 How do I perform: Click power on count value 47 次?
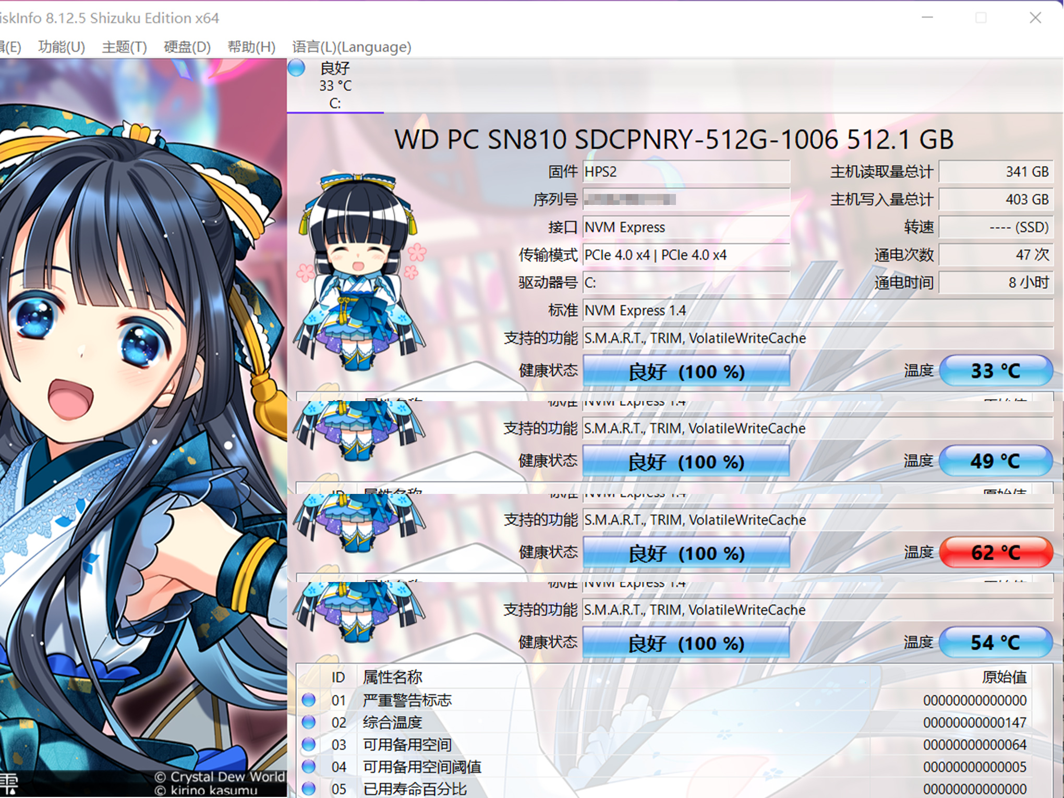[x=996, y=255]
